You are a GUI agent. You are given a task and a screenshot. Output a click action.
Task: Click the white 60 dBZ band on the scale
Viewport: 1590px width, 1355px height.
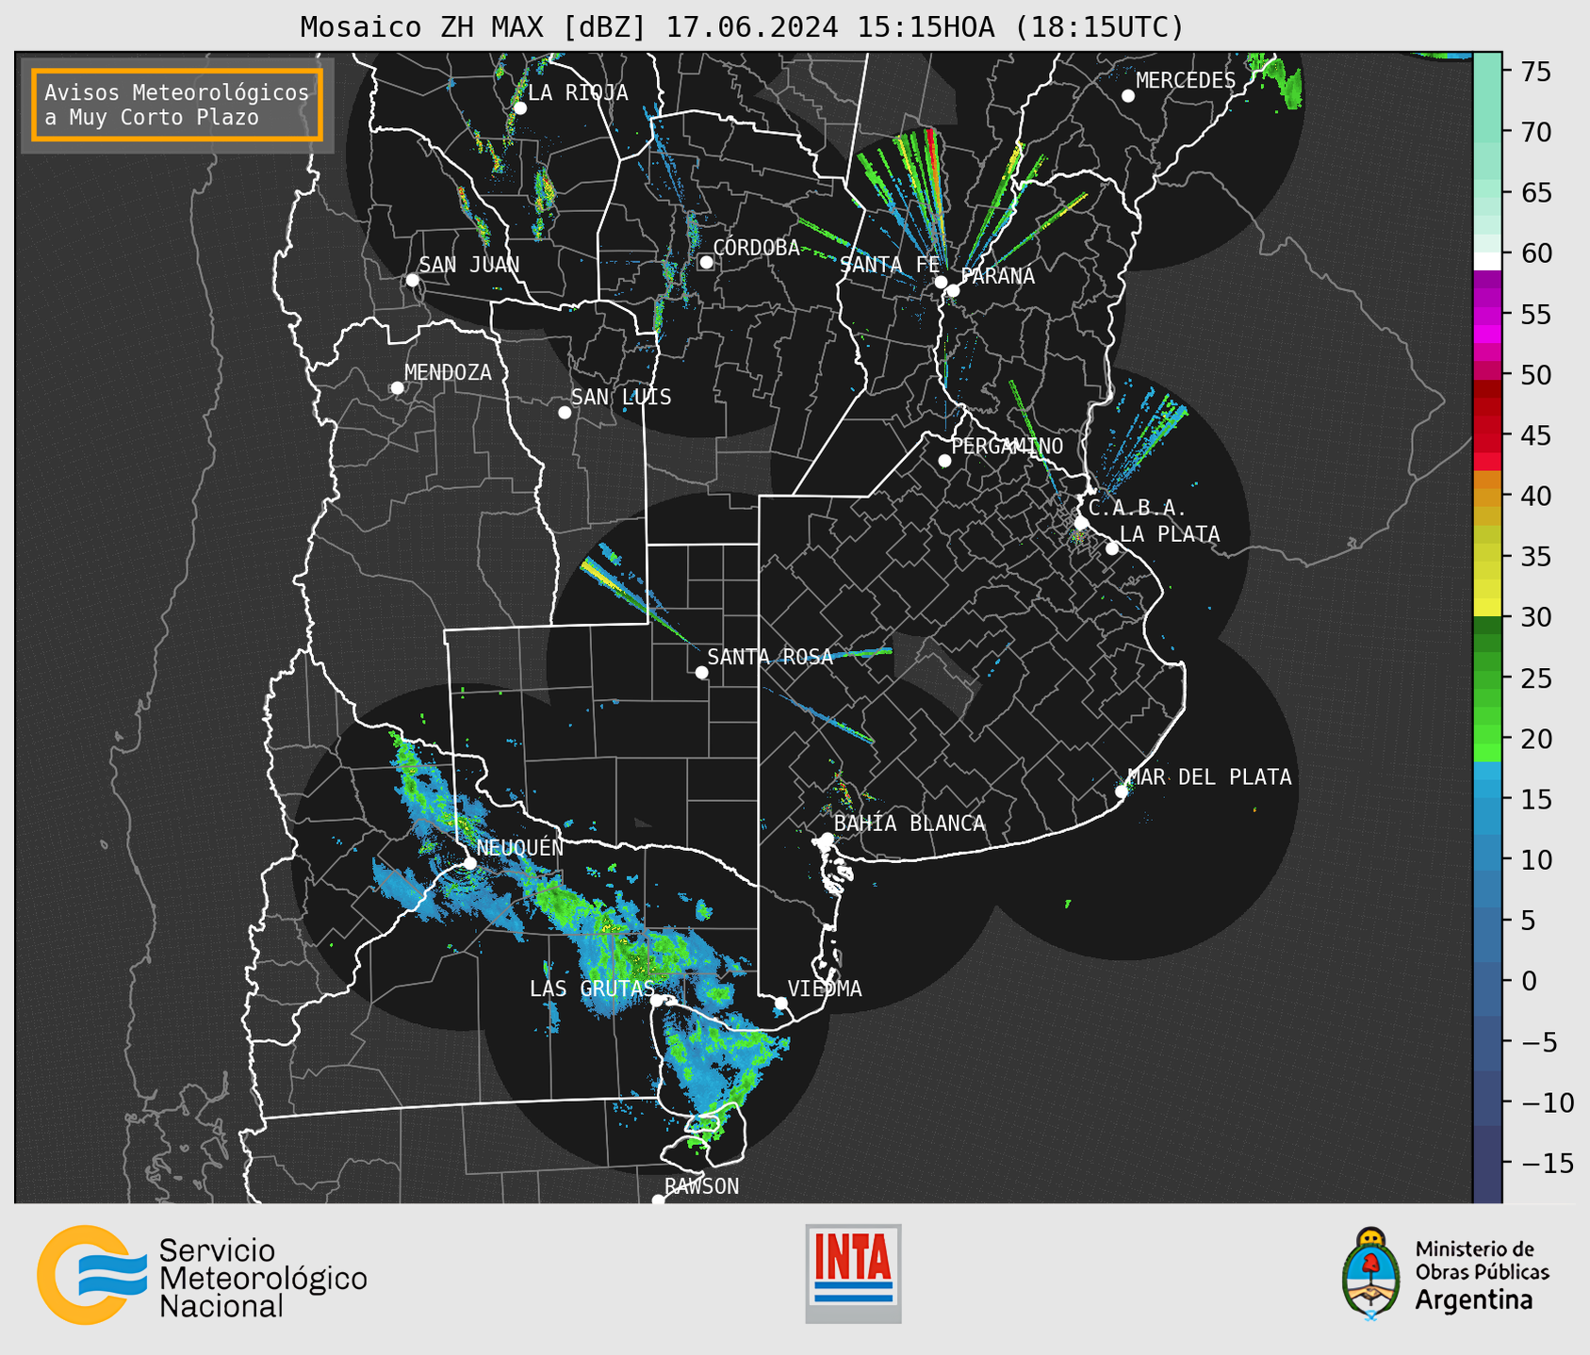(x=1487, y=261)
